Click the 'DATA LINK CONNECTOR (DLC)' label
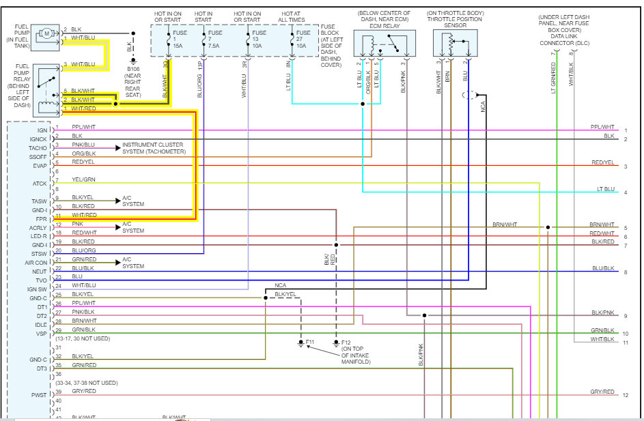The height and width of the screenshot is (421, 644). coord(564,40)
